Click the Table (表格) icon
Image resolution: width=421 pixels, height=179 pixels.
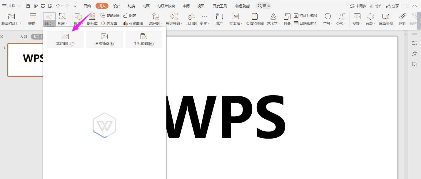[33, 16]
